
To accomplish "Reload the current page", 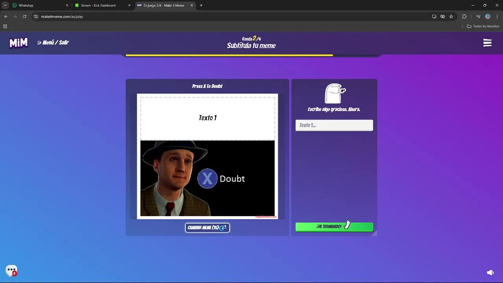I will tap(25, 17).
